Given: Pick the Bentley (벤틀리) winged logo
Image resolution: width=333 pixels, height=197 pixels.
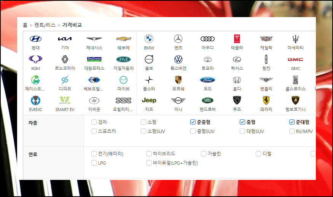Looking at the screenshot, I should tap(266, 79).
